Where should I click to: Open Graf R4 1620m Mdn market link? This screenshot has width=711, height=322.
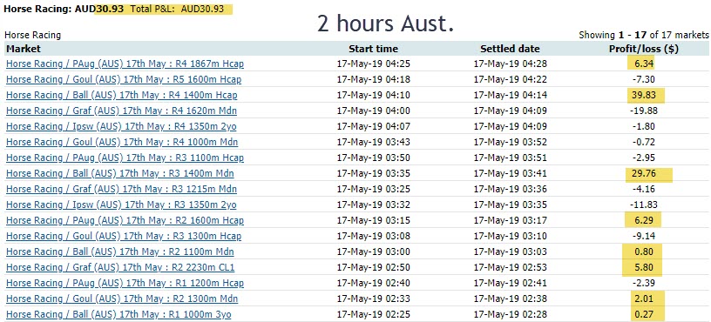pos(121,111)
